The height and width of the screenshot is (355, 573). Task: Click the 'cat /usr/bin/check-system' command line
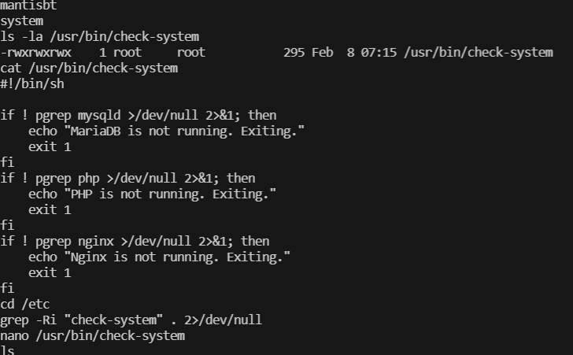89,68
